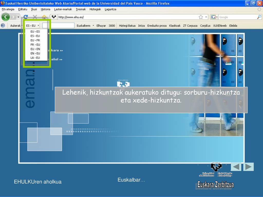Click the Stop loading X icon

point(35,17)
